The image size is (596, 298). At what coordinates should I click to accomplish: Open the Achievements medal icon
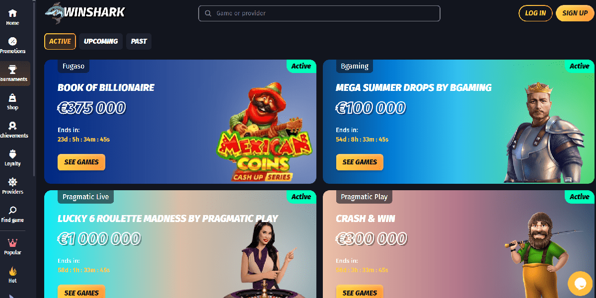pyautogui.click(x=12, y=126)
